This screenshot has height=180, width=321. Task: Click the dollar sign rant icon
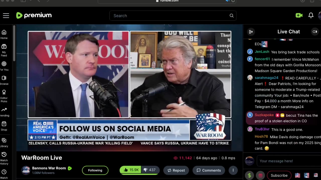tap(249, 175)
